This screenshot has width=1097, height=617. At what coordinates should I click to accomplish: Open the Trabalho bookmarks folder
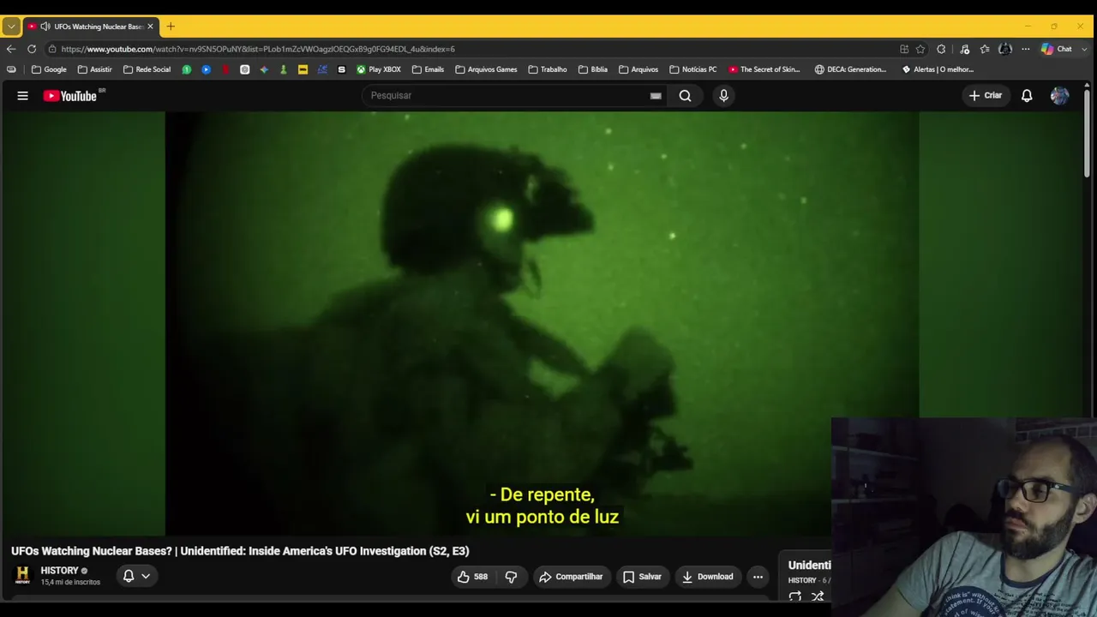point(547,69)
